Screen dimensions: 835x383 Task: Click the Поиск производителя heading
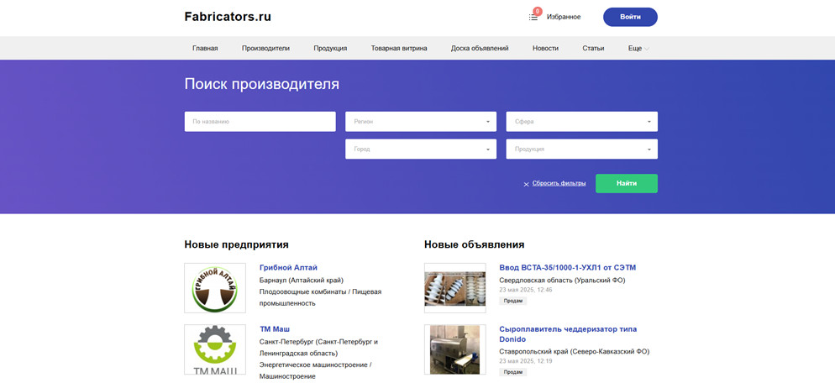pos(261,84)
